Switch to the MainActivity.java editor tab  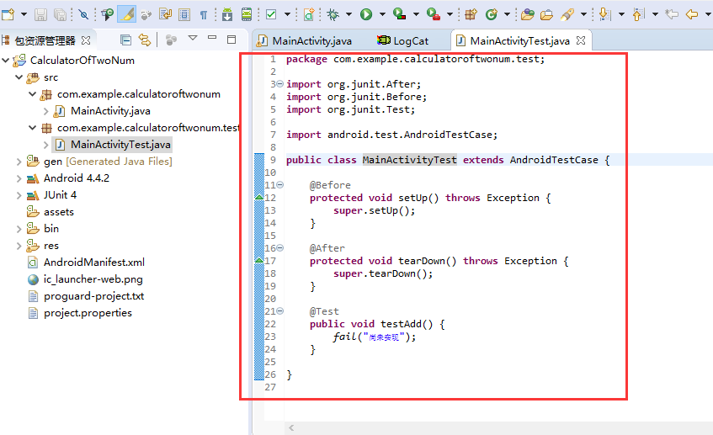click(x=312, y=41)
